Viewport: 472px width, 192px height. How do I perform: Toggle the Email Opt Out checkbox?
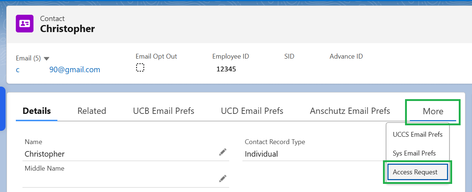tap(140, 67)
